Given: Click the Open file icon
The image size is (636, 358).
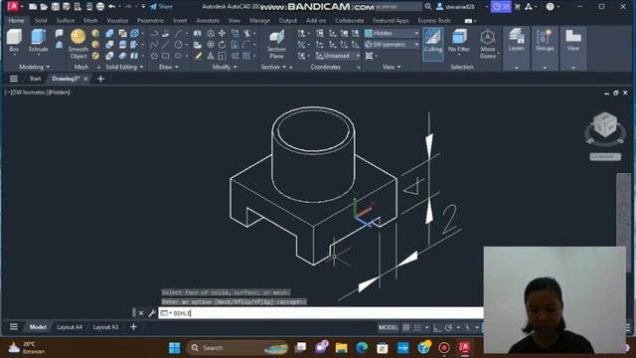Looking at the screenshot, I should [x=44, y=7].
